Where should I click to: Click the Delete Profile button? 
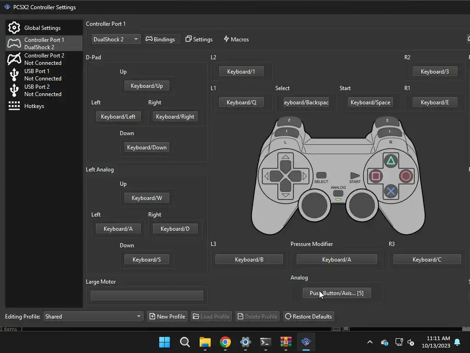click(x=258, y=316)
